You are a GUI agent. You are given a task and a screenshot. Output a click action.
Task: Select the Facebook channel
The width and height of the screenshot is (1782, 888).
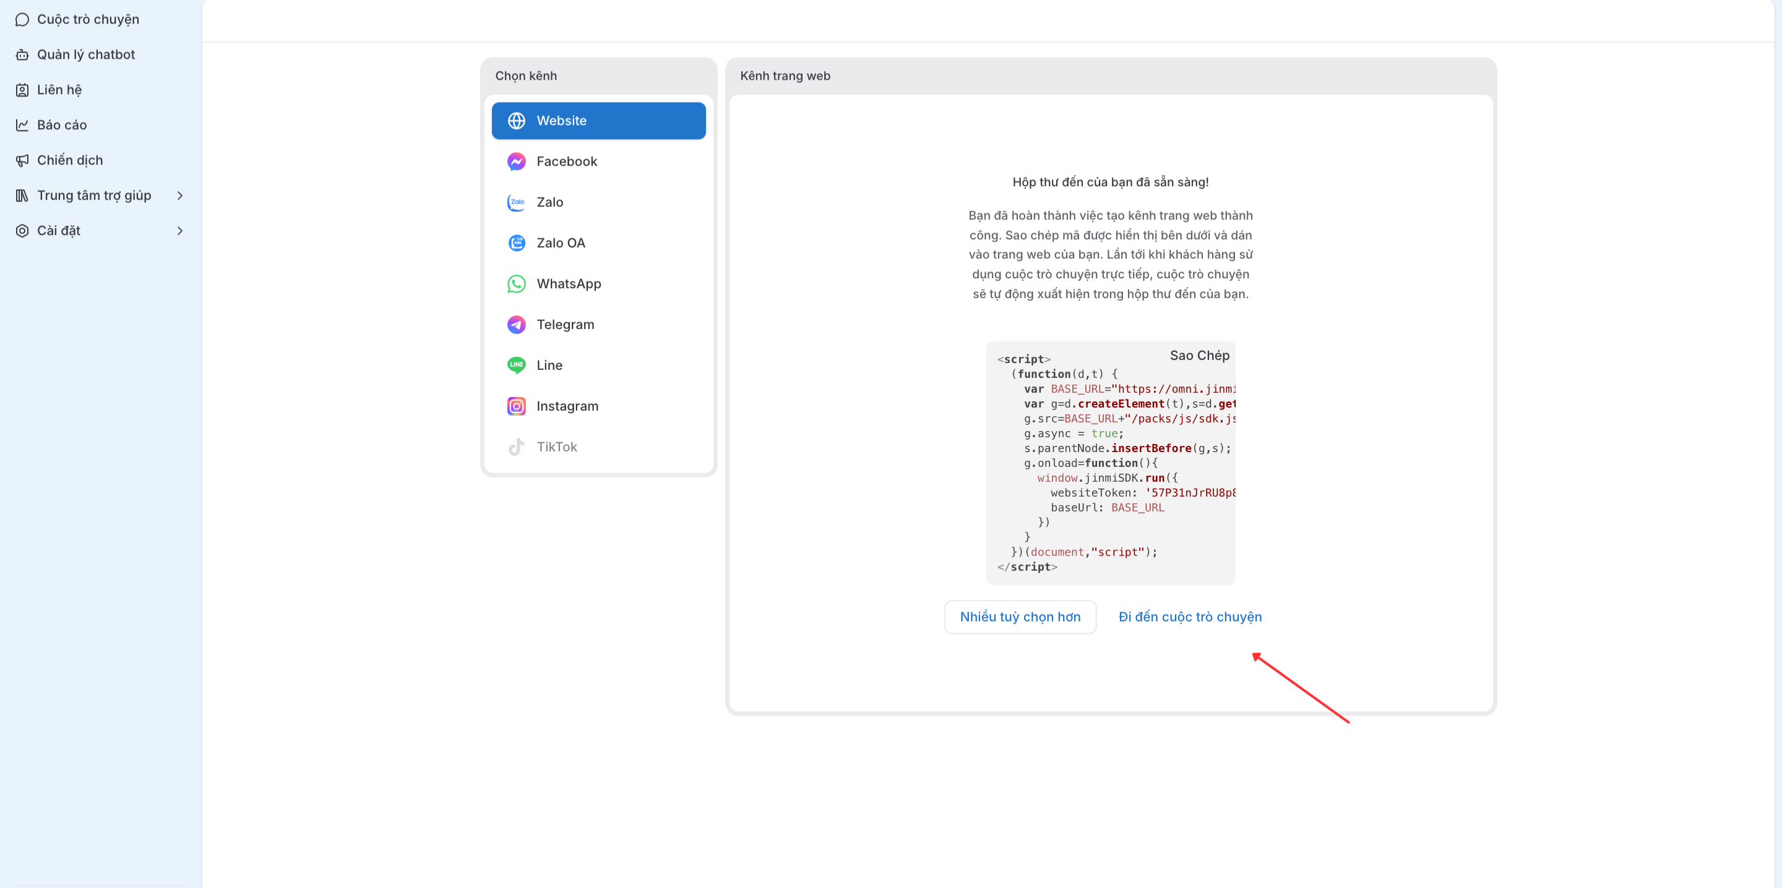(x=598, y=162)
